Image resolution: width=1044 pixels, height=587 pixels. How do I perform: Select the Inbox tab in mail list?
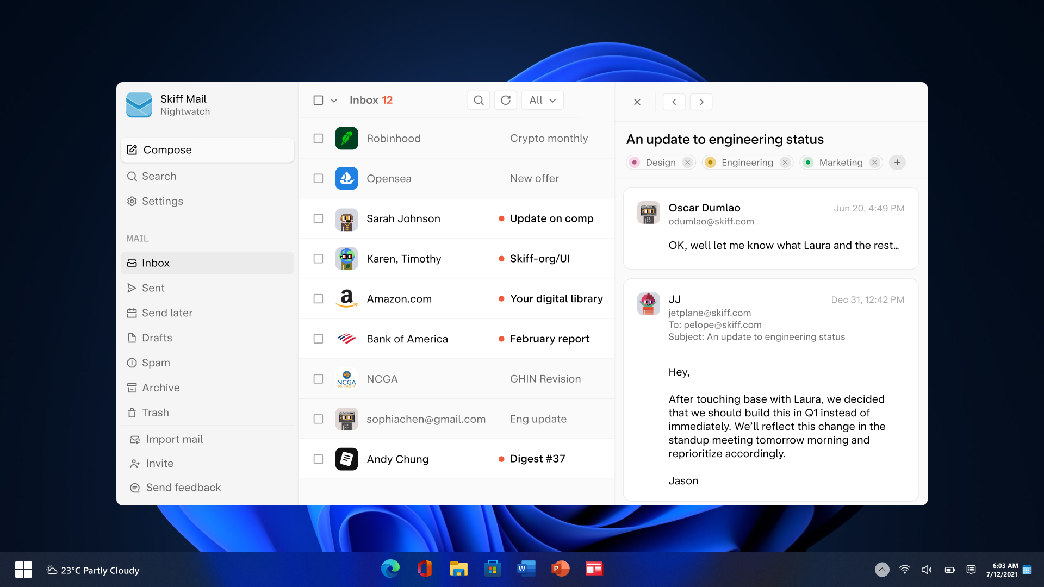pos(209,263)
